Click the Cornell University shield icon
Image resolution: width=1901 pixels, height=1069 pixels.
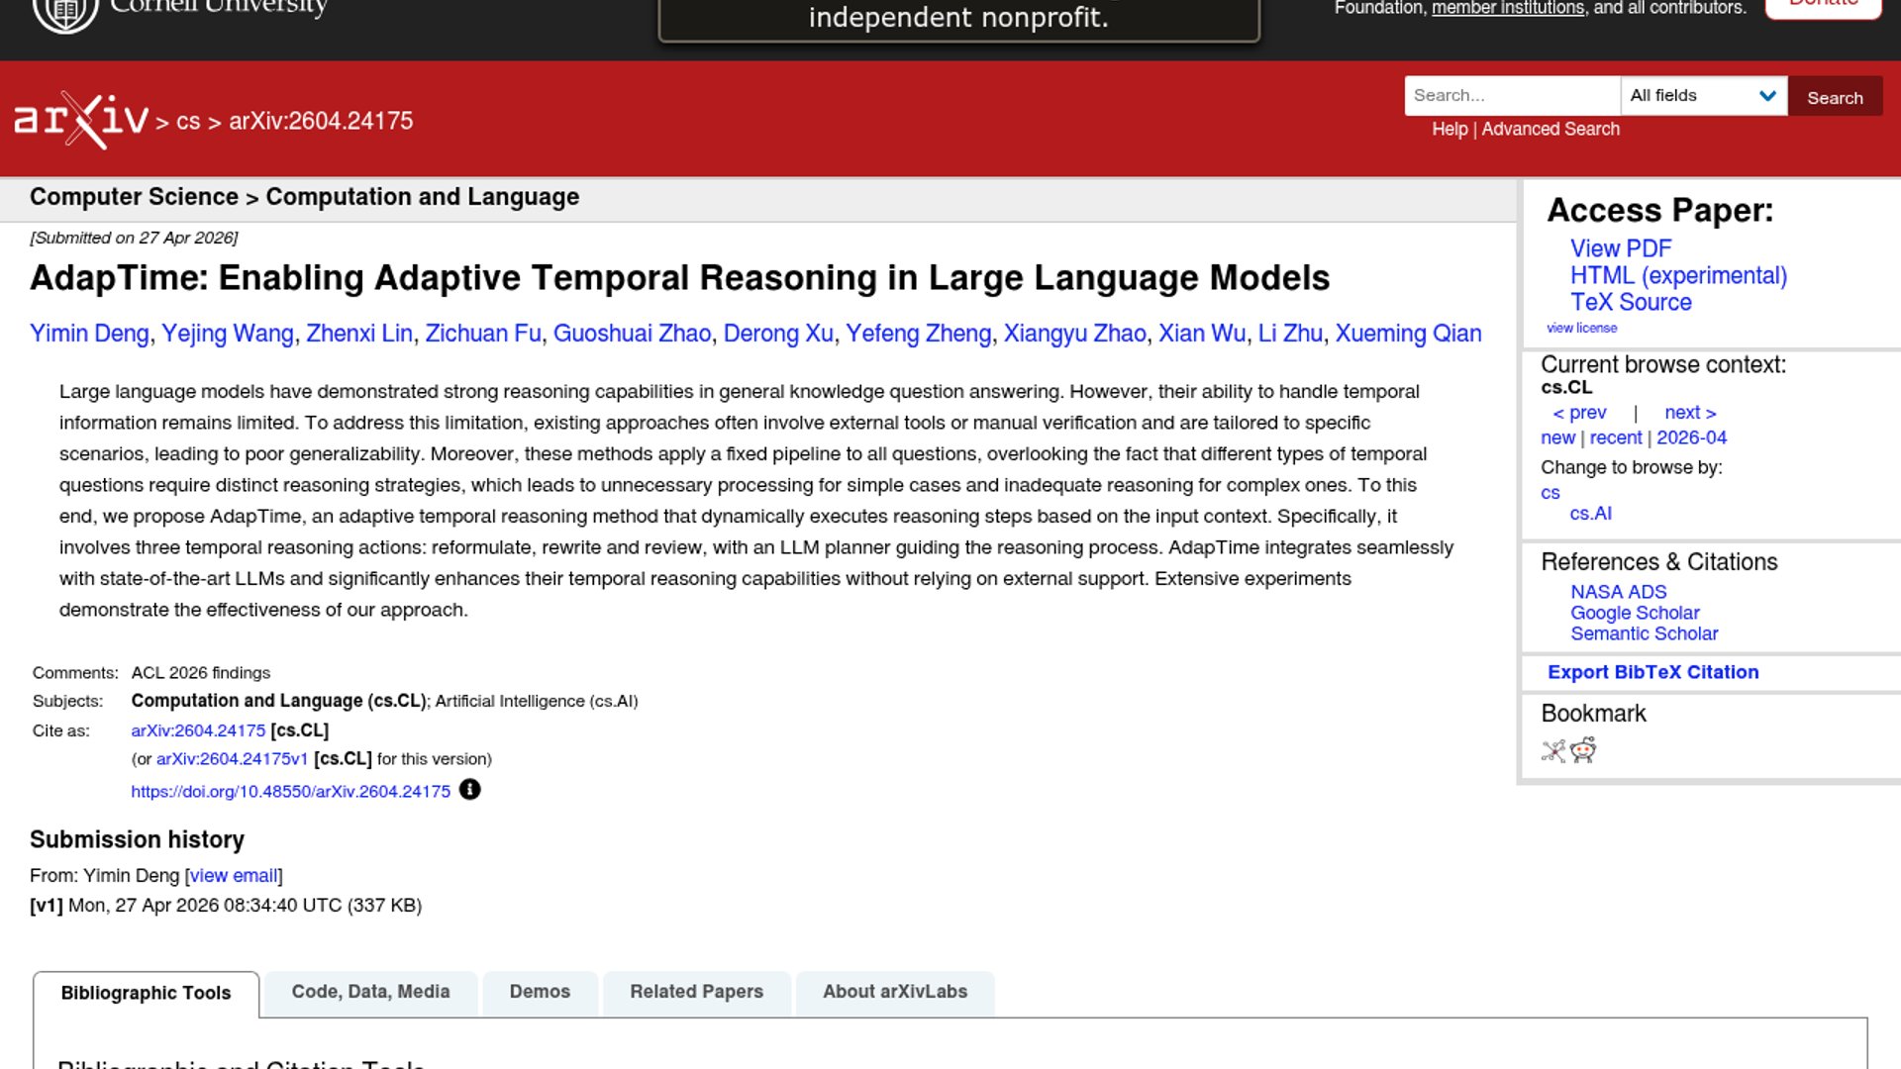tap(65, 12)
